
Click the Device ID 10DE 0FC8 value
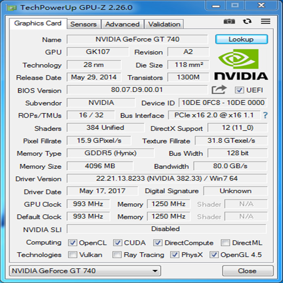tap(223, 103)
